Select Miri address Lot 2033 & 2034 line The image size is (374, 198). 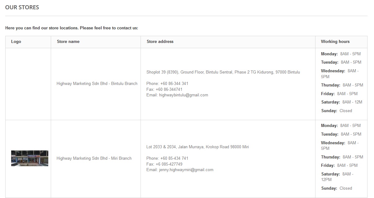198,147
